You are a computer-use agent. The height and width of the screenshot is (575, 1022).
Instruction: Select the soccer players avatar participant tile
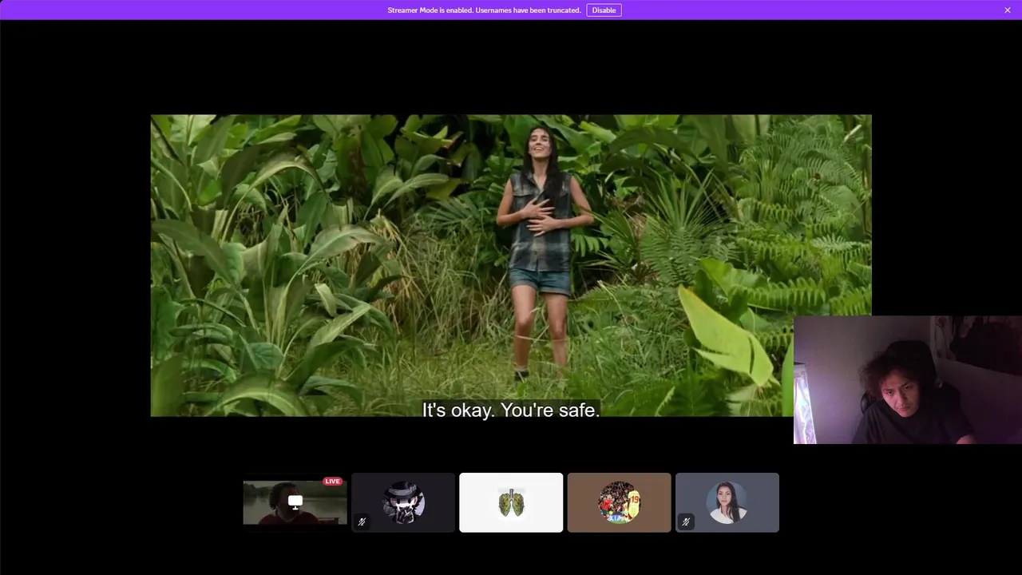[x=620, y=502]
